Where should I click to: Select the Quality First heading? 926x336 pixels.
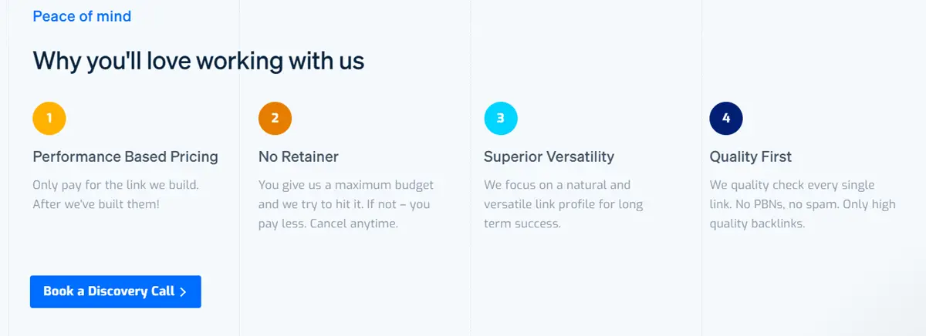pyautogui.click(x=751, y=156)
